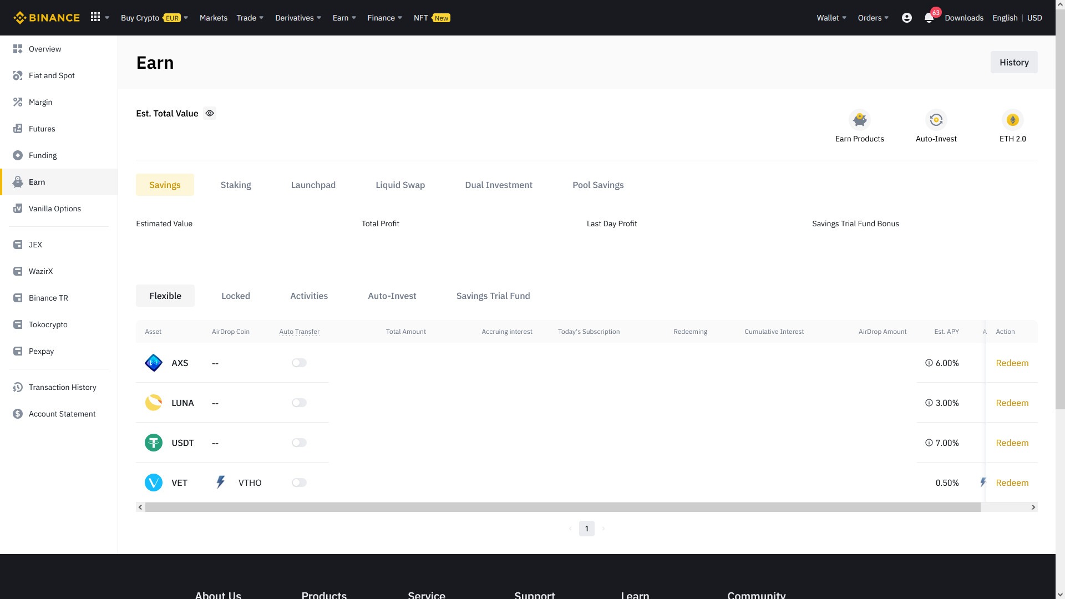Click the horizontal scrollbar right arrow

pyautogui.click(x=1033, y=507)
